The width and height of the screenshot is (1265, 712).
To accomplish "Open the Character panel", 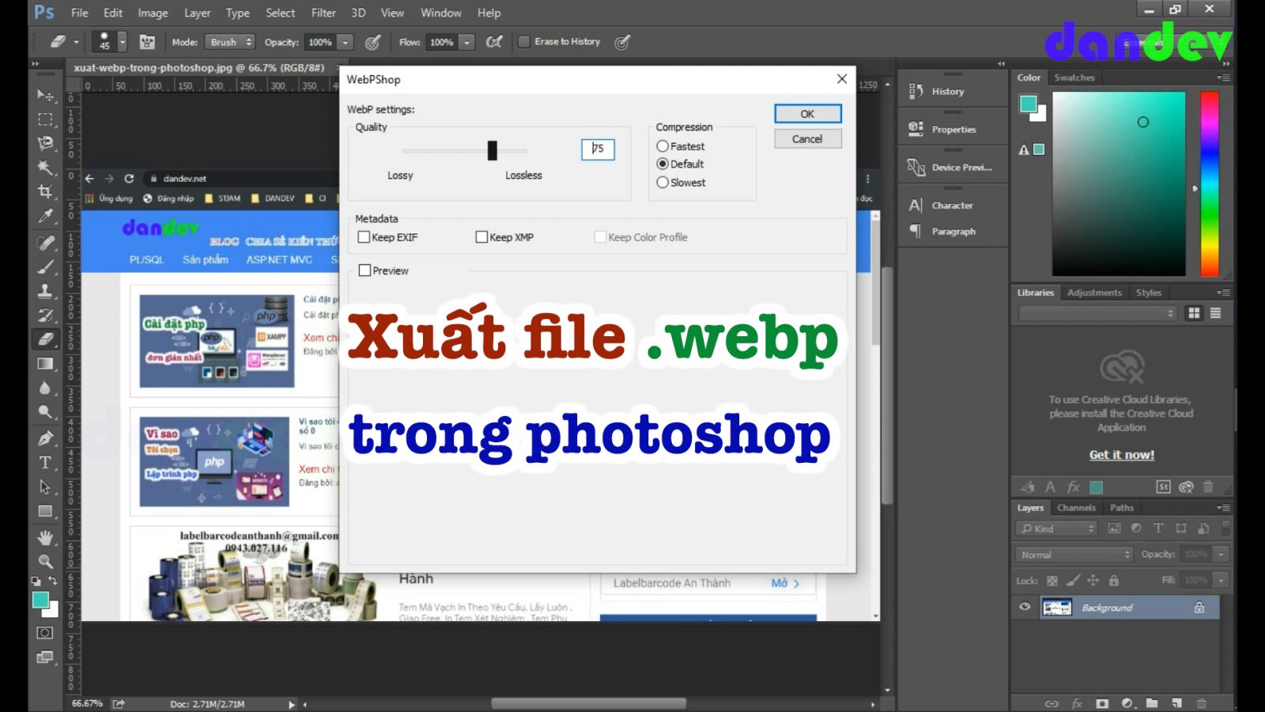I will point(952,206).
